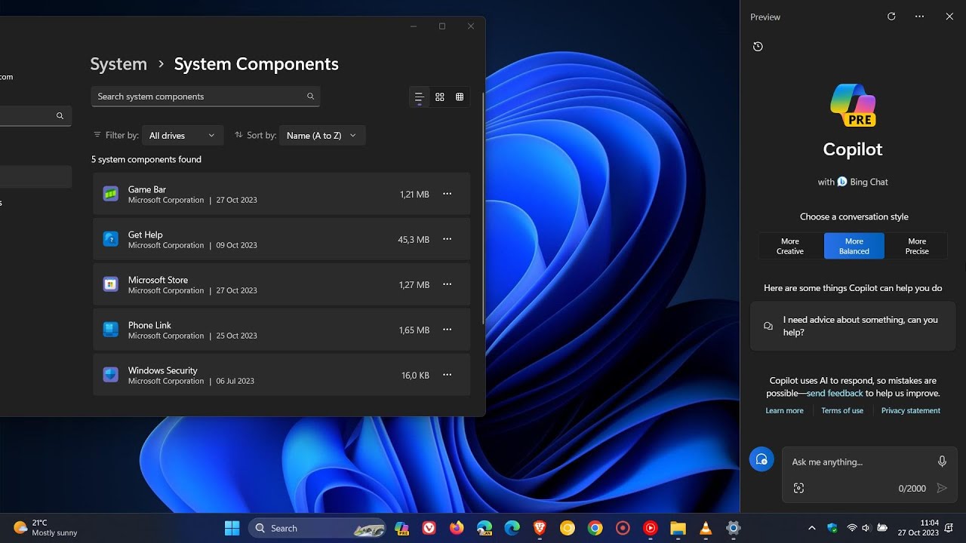Image resolution: width=966 pixels, height=543 pixels.
Task: Show hidden system tray icons
Action: pyautogui.click(x=811, y=528)
